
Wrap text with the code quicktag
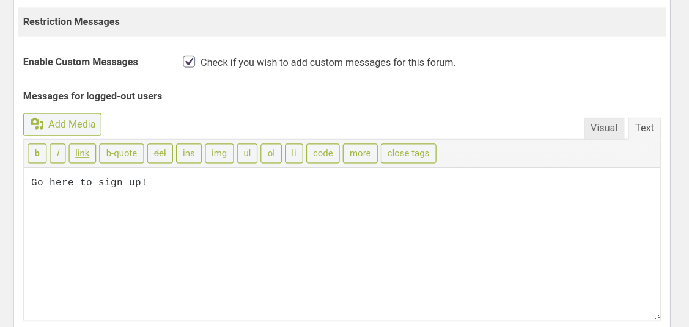(323, 153)
